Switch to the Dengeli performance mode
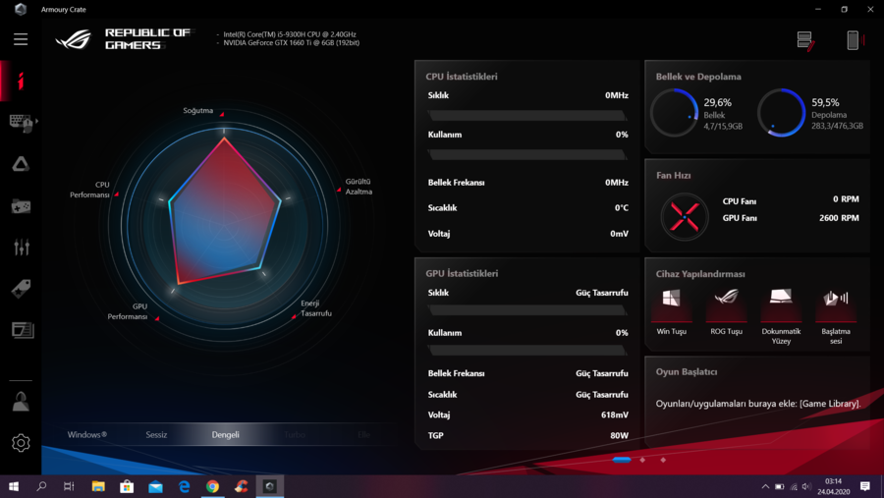This screenshot has width=884, height=498. pyautogui.click(x=225, y=434)
